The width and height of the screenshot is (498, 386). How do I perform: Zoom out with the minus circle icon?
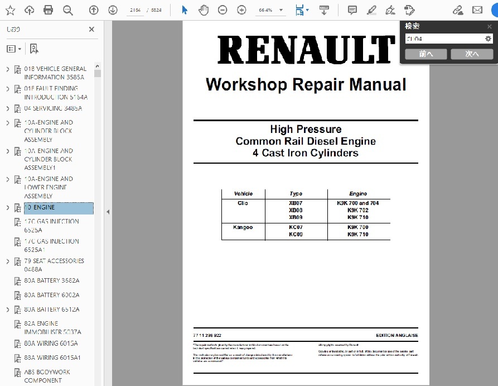tap(223, 10)
